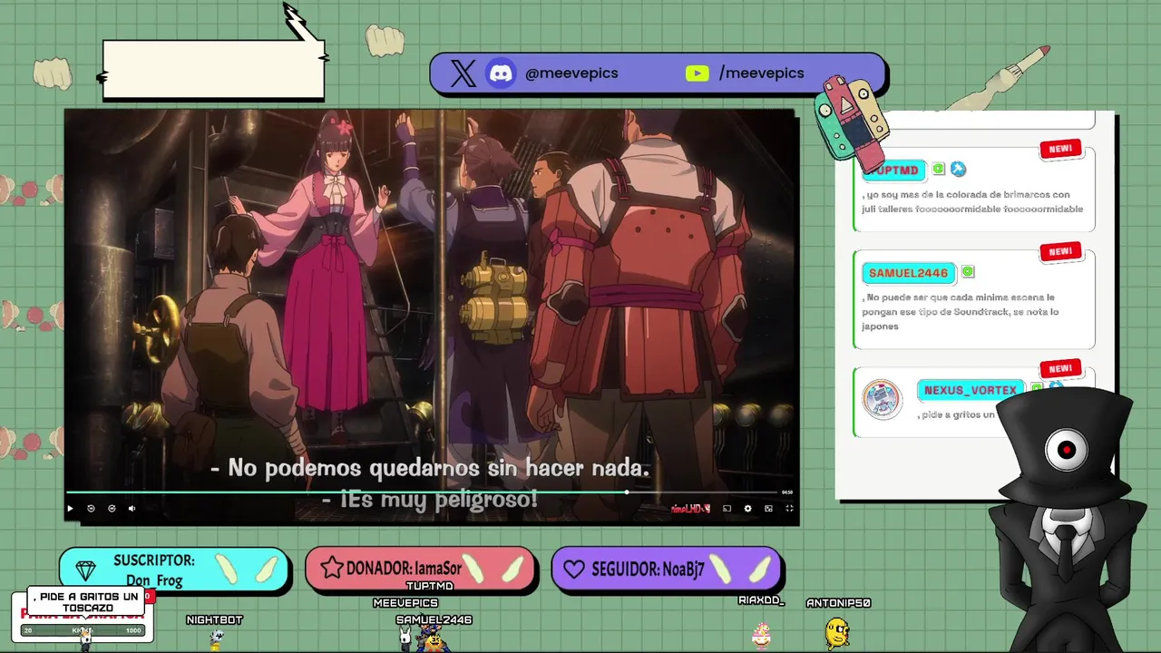The image size is (1161, 653).
Task: Click the Don_Frog subscriber name
Action: (154, 580)
